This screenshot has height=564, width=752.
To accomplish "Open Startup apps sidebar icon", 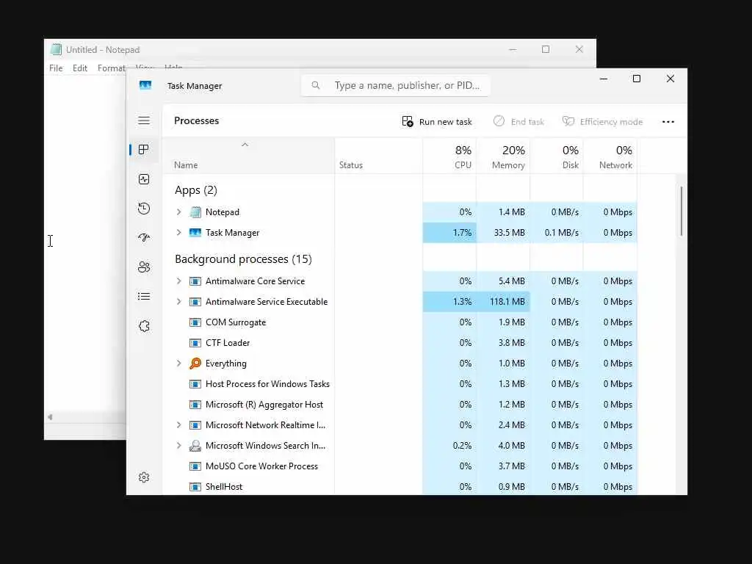I will 144,237.
